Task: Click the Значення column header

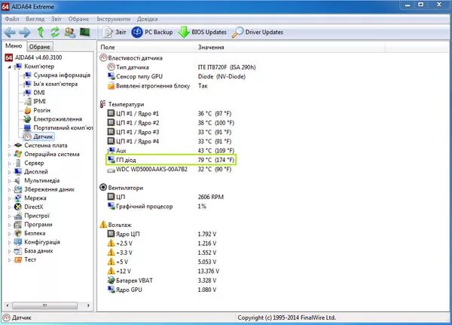Action: click(290, 47)
